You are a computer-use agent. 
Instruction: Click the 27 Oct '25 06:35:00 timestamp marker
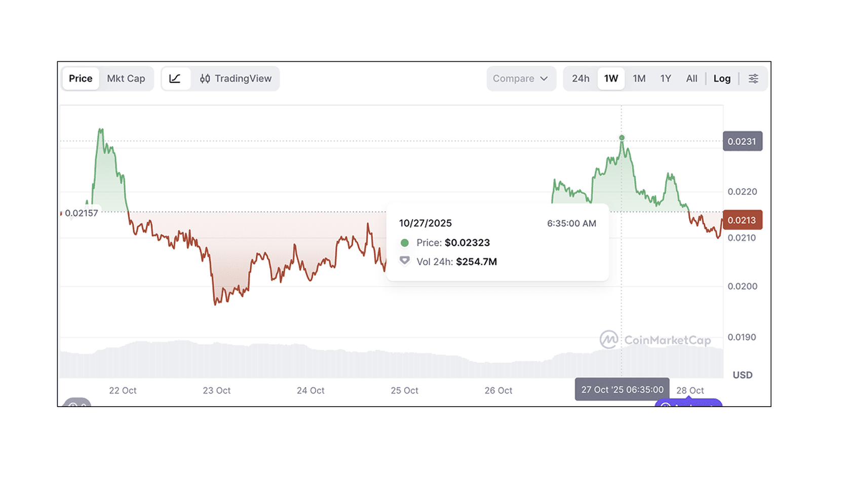pyautogui.click(x=622, y=389)
